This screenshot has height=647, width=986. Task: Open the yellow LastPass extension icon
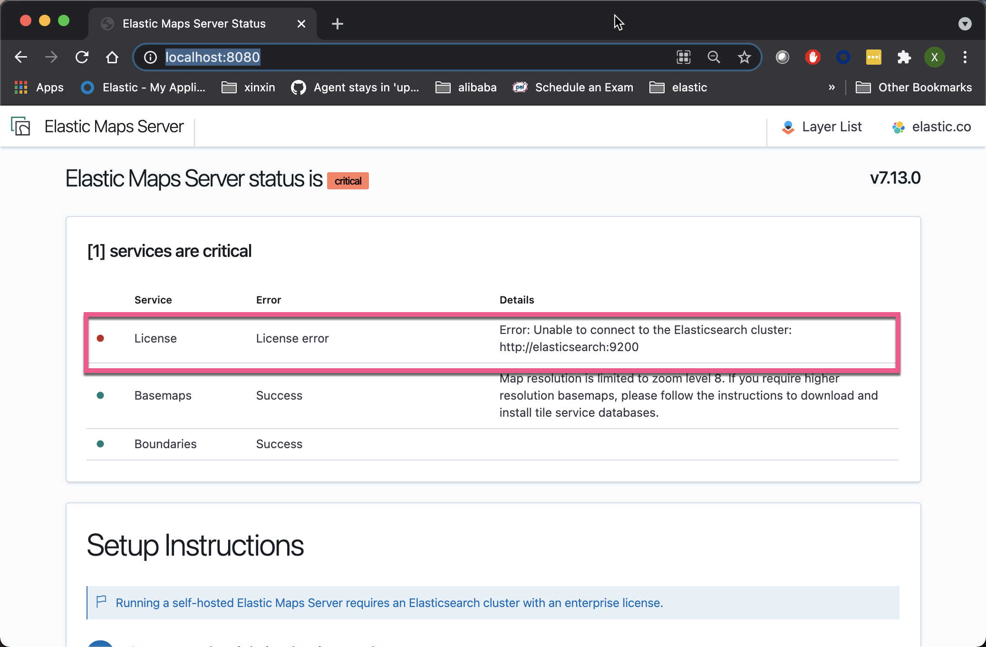874,57
